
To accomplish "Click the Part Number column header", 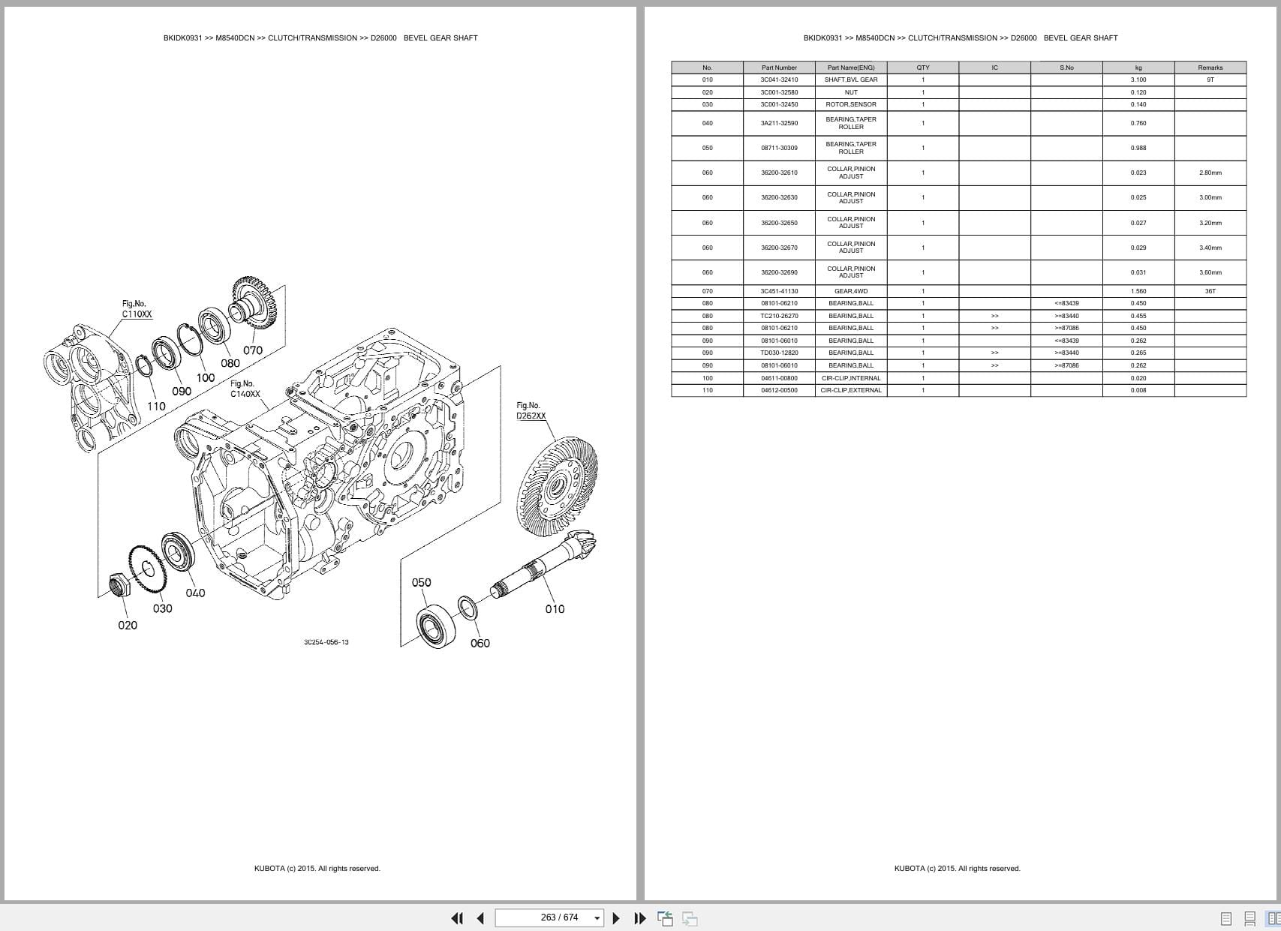I will coord(779,68).
